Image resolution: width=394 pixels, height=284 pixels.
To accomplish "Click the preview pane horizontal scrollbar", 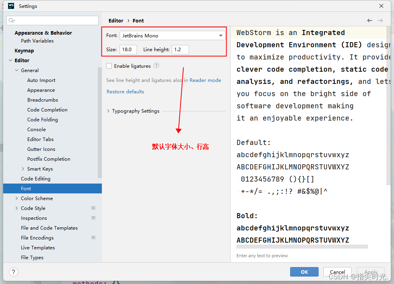I will click(x=302, y=247).
